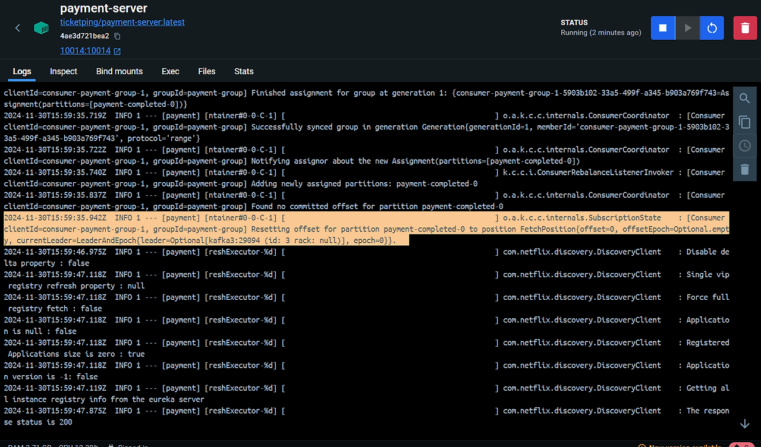Stop the payment-server container
This screenshot has width=761, height=447.
pyautogui.click(x=663, y=28)
